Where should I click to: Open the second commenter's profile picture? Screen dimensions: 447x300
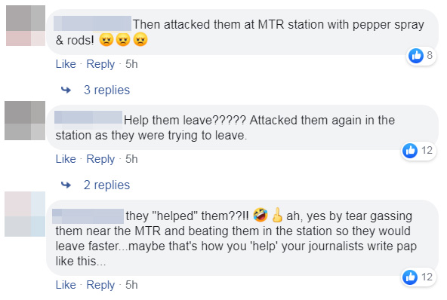click(x=25, y=121)
